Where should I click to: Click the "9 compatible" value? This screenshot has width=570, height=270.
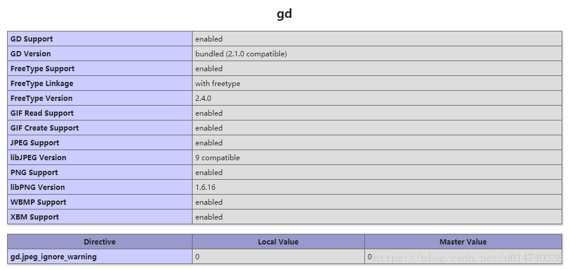(218, 158)
